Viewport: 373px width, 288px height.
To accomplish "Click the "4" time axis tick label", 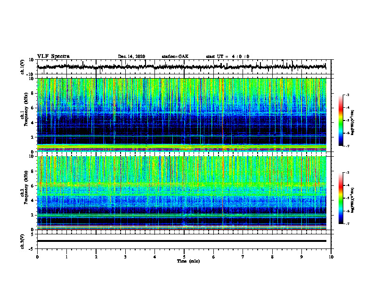I will tap(155, 257).
